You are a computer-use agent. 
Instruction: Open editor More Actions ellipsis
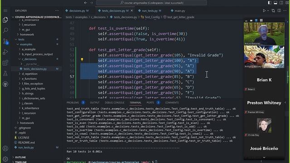point(285,10)
